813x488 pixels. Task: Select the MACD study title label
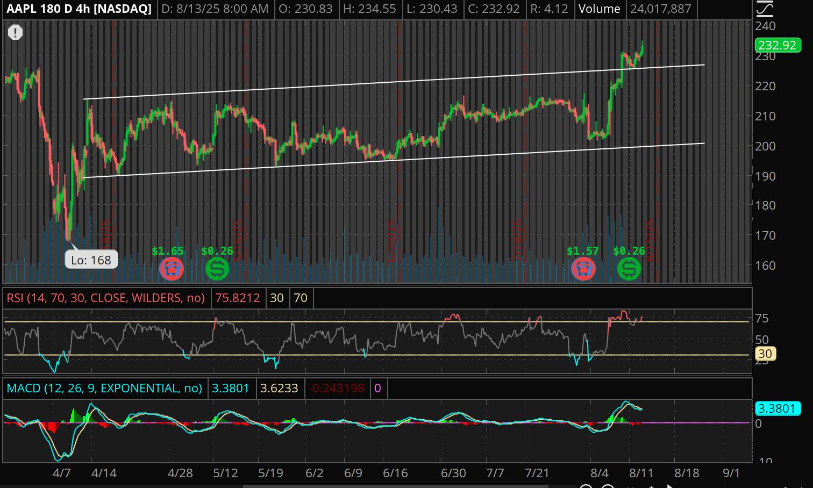coord(104,388)
